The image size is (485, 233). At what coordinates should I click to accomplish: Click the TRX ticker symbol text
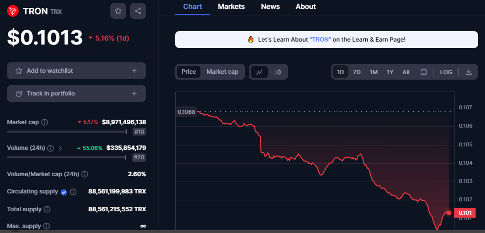(56, 12)
